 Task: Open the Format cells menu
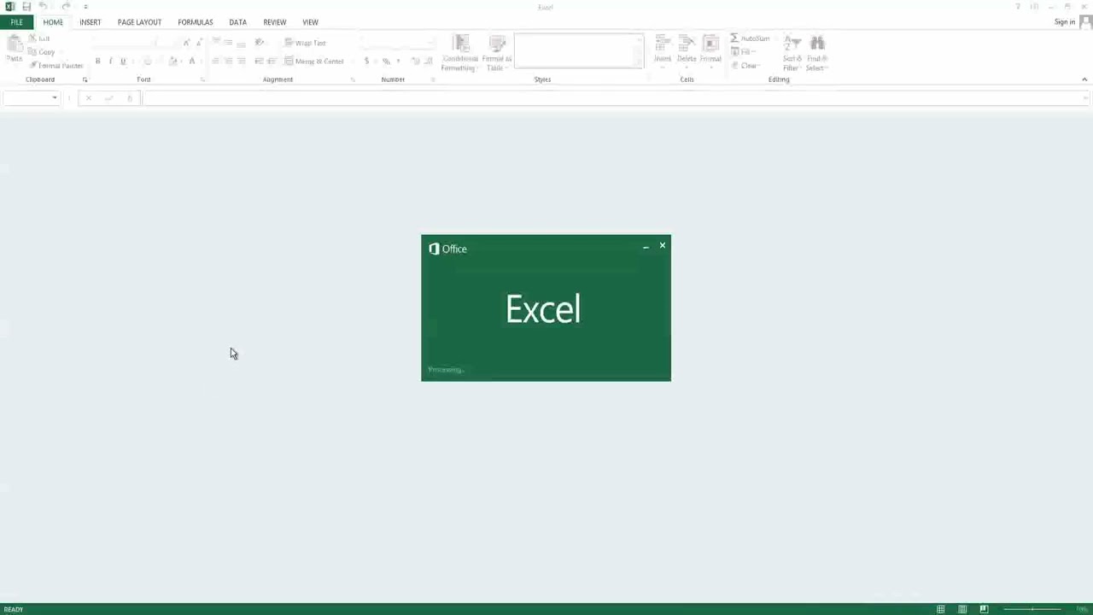point(710,53)
